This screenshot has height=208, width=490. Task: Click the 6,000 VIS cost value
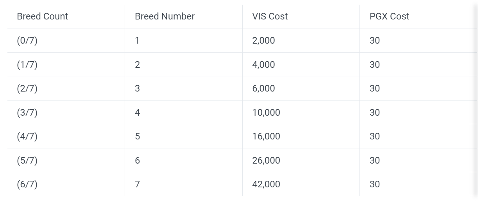263,88
